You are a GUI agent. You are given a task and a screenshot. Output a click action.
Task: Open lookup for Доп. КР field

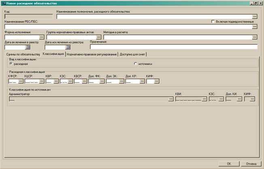[142, 81]
